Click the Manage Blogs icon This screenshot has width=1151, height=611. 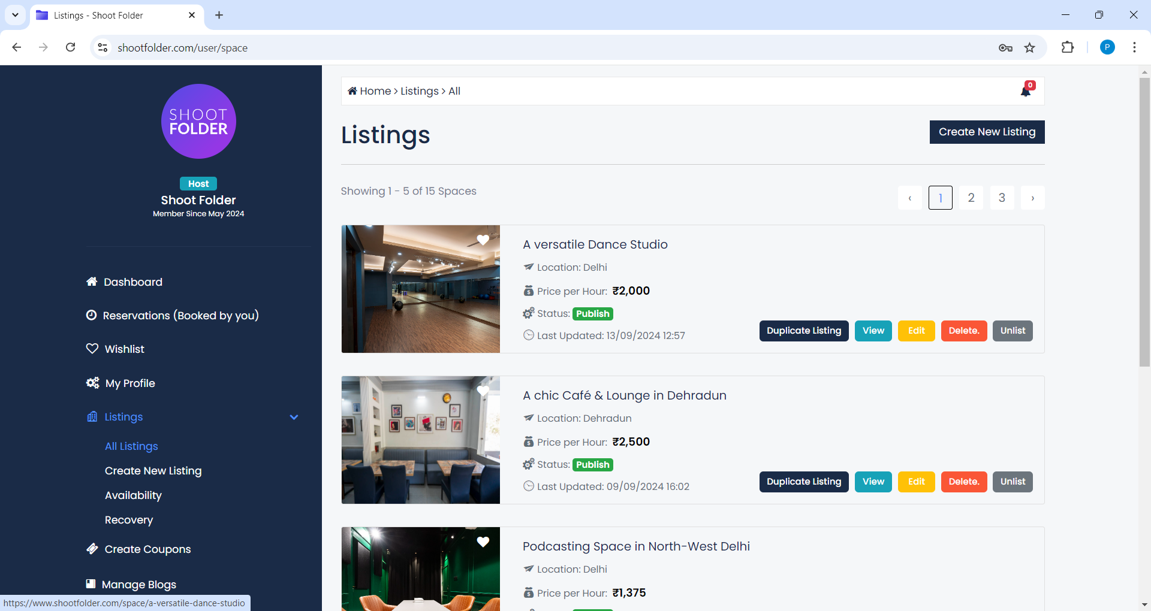[91, 583]
